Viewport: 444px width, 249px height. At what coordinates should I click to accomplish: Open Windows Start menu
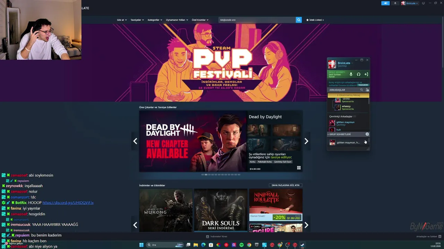tap(141, 245)
